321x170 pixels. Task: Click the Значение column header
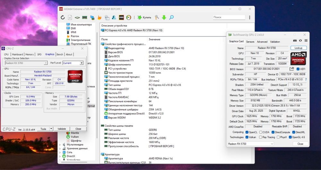coord(155,39)
